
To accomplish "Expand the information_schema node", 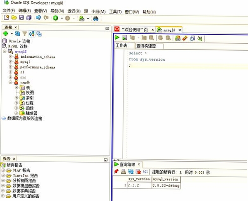I will tap(10, 57).
